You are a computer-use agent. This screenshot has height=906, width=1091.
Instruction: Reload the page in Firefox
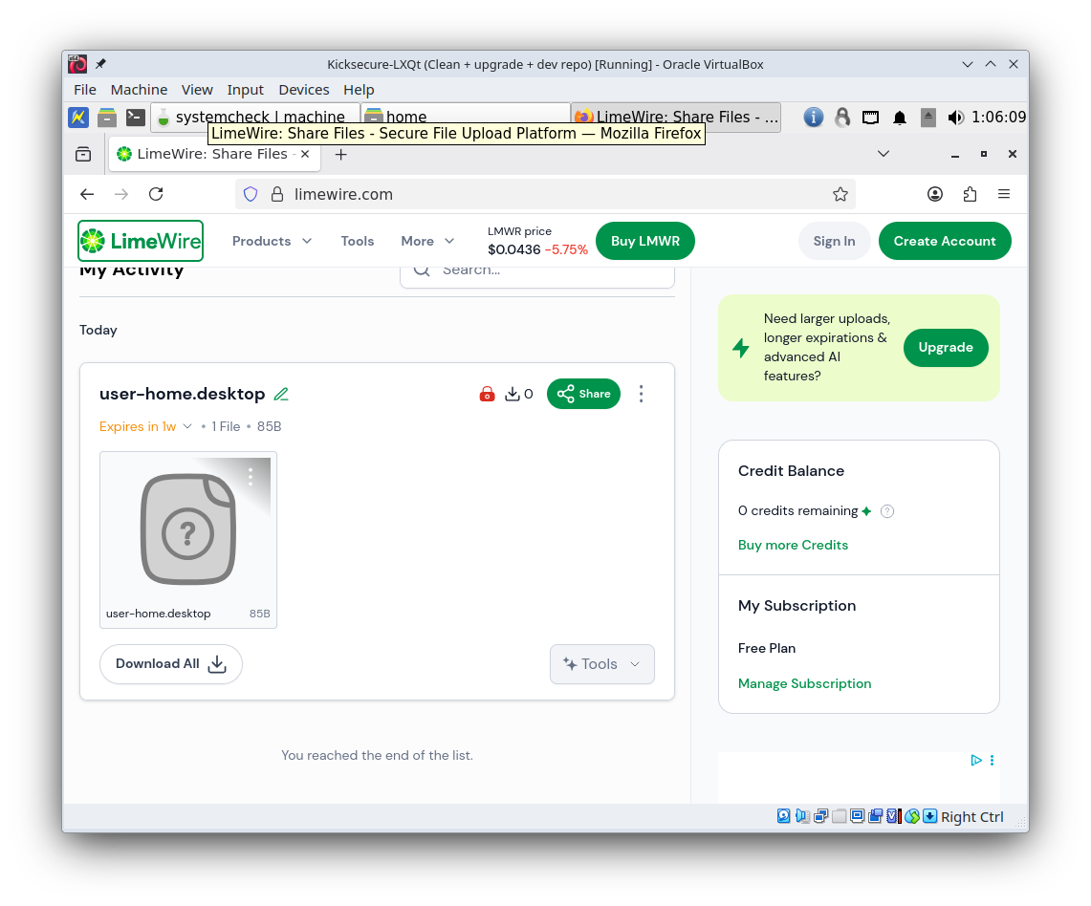click(x=156, y=194)
